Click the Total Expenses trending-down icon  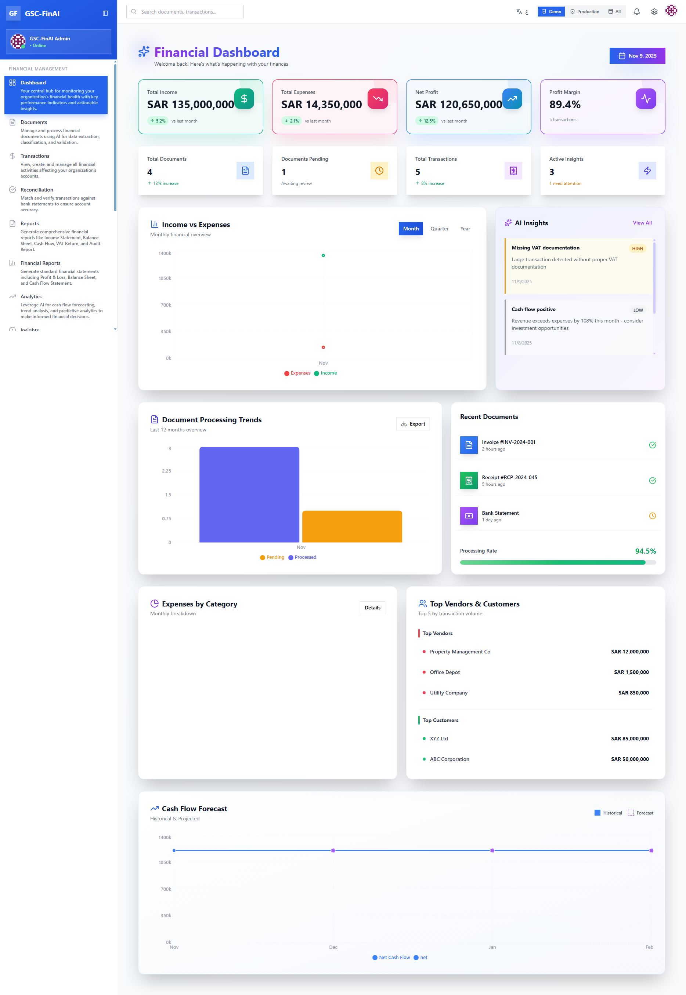378,99
